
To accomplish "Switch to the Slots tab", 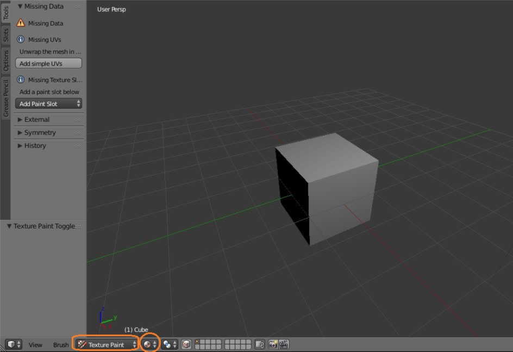I will [5, 35].
